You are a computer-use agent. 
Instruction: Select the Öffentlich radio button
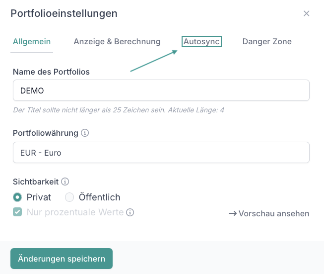point(69,197)
